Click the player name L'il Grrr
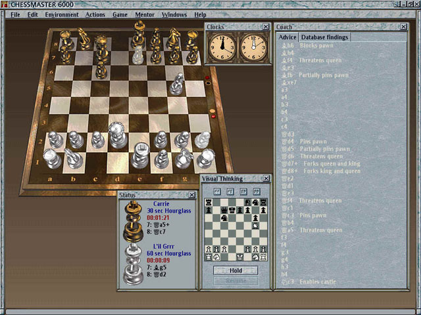This screenshot has width=421, height=315. 164,246
